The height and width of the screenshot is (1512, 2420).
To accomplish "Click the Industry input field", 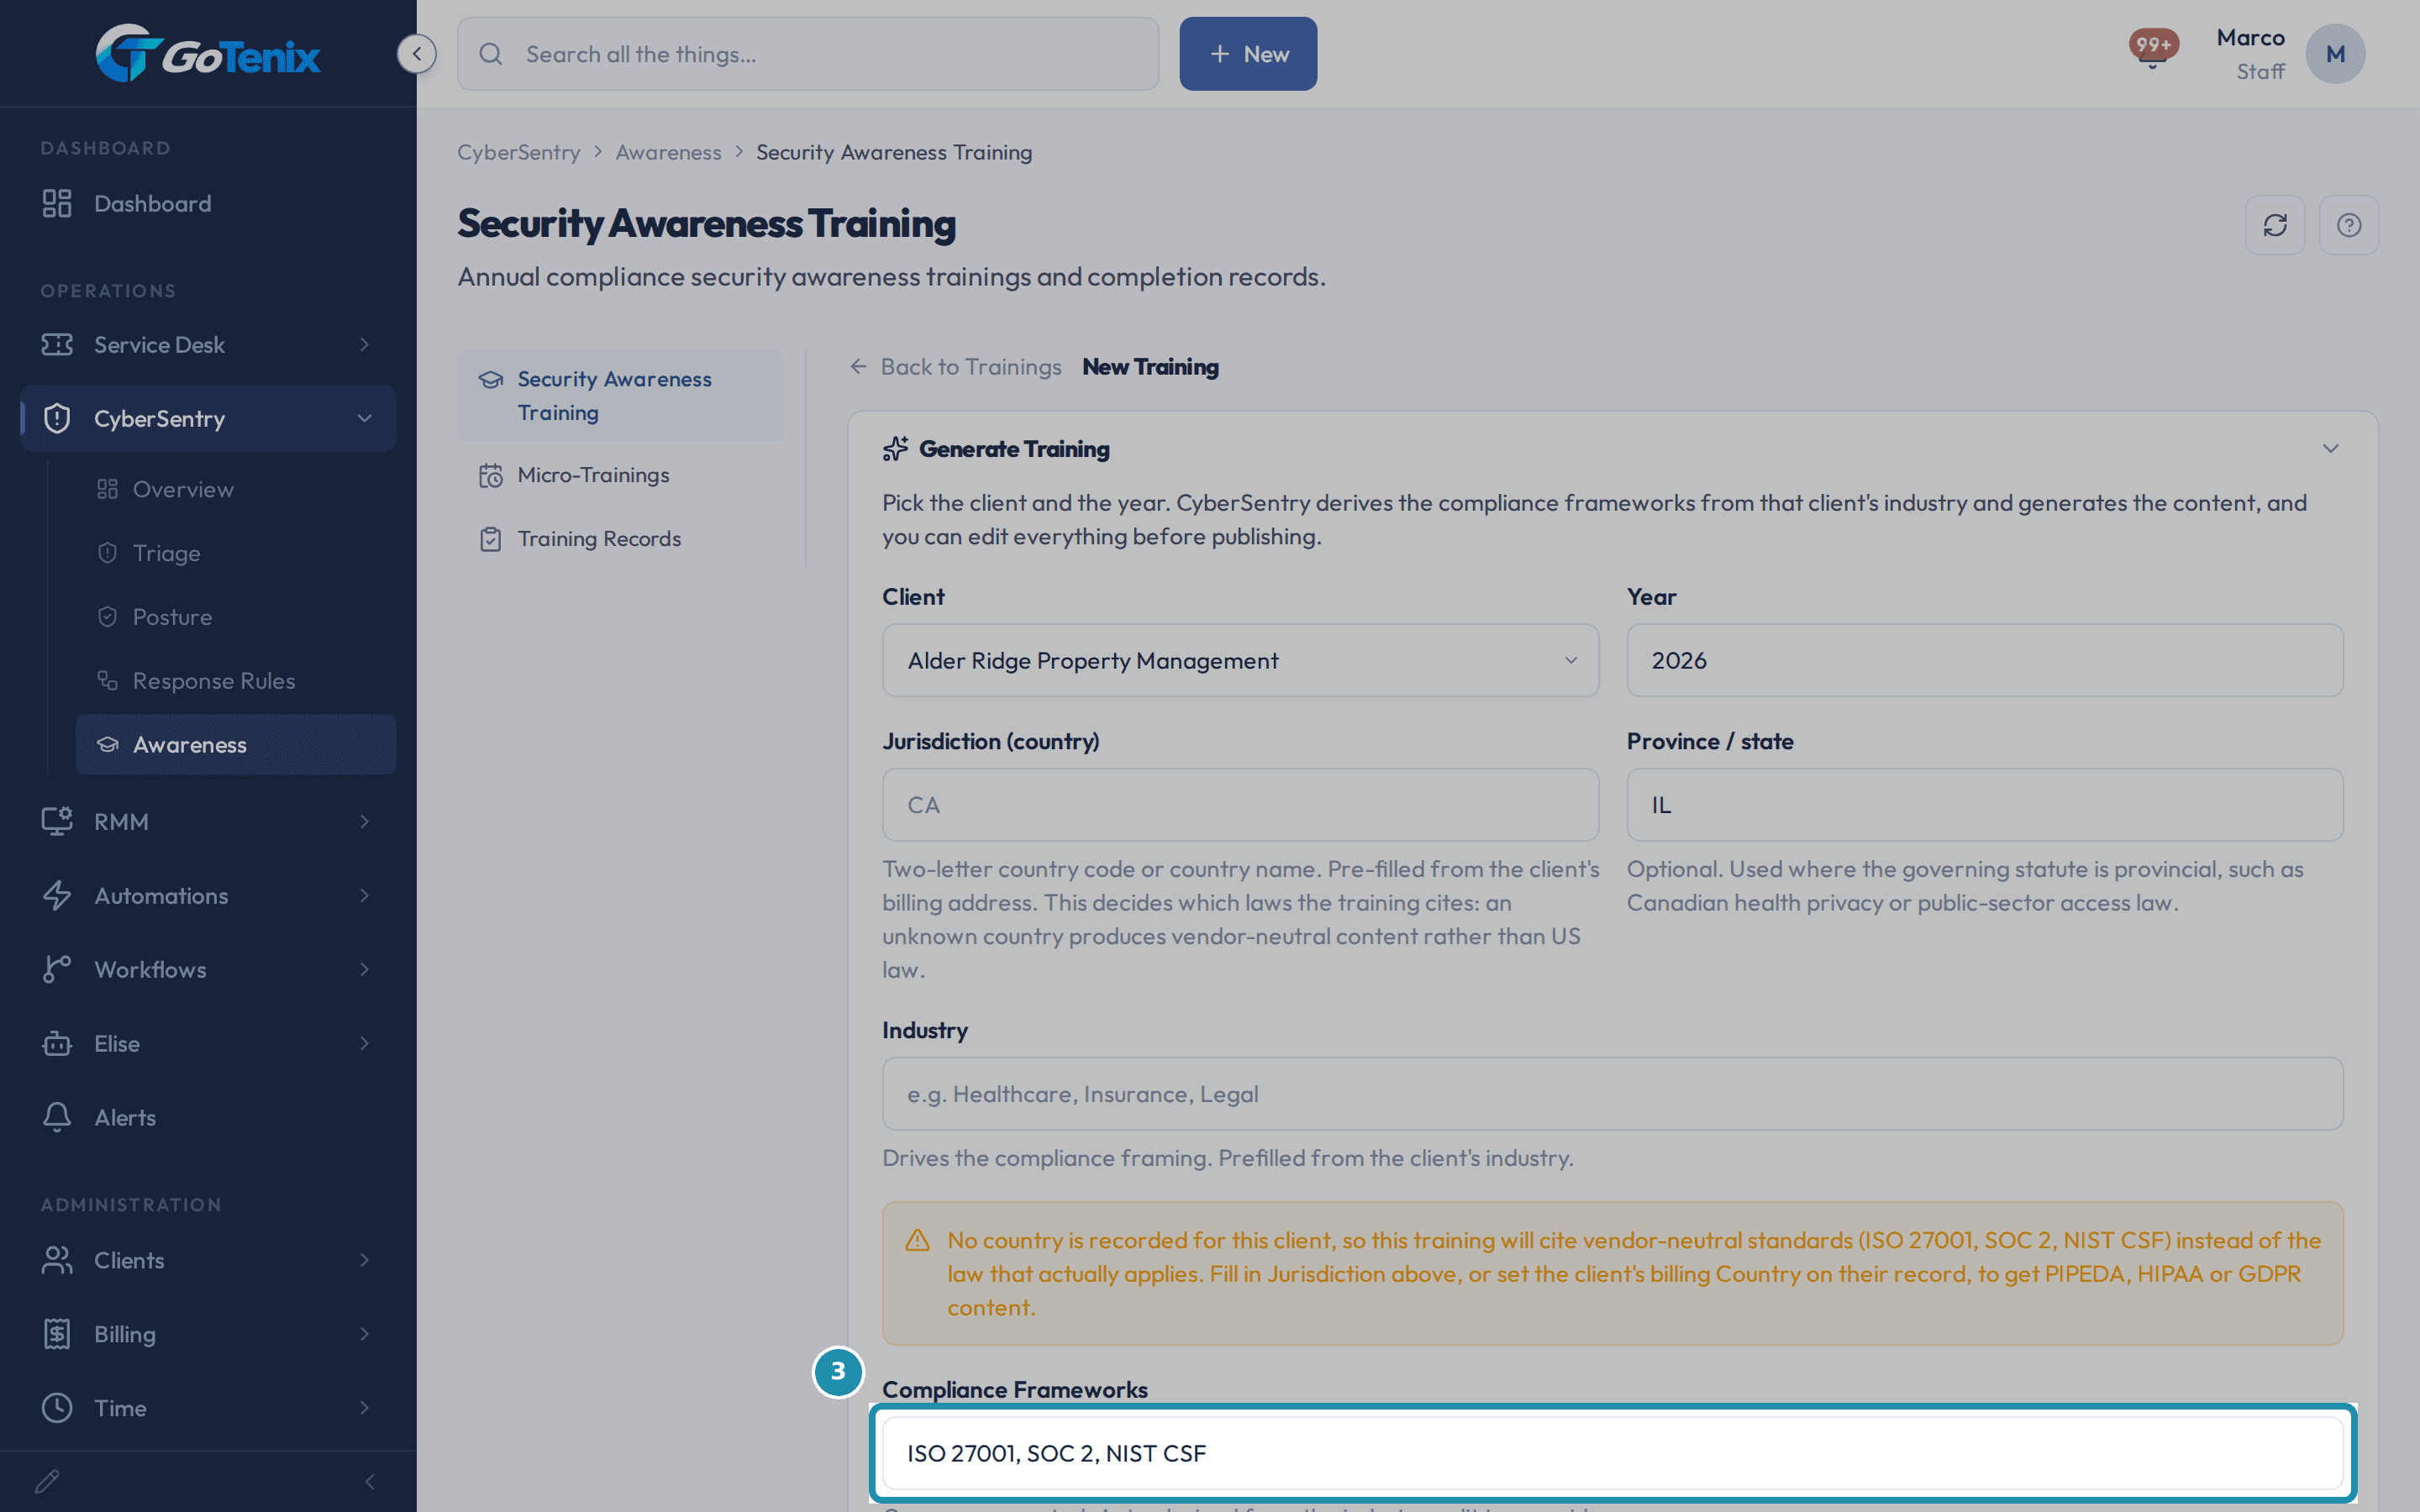I will pos(1612,1094).
